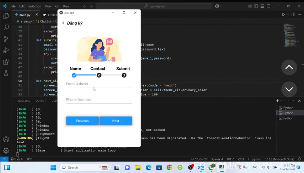Open the Run and Debug view

[6, 50]
